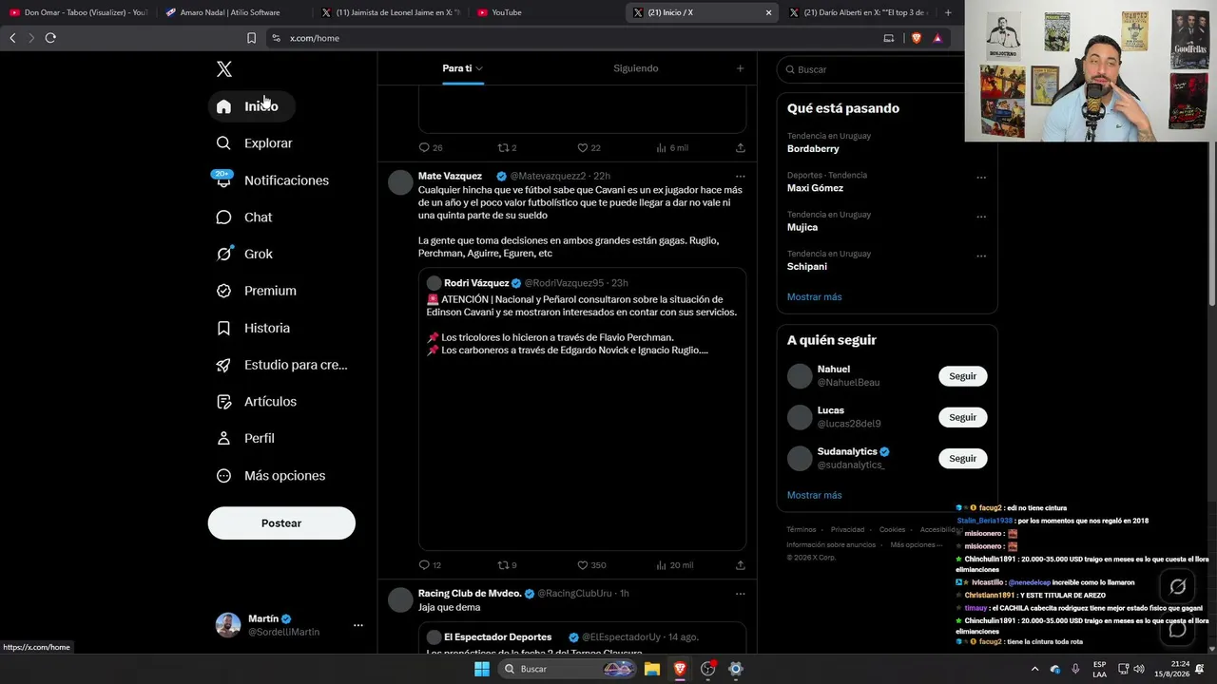Open Settings gear in the taskbar

tap(735, 669)
